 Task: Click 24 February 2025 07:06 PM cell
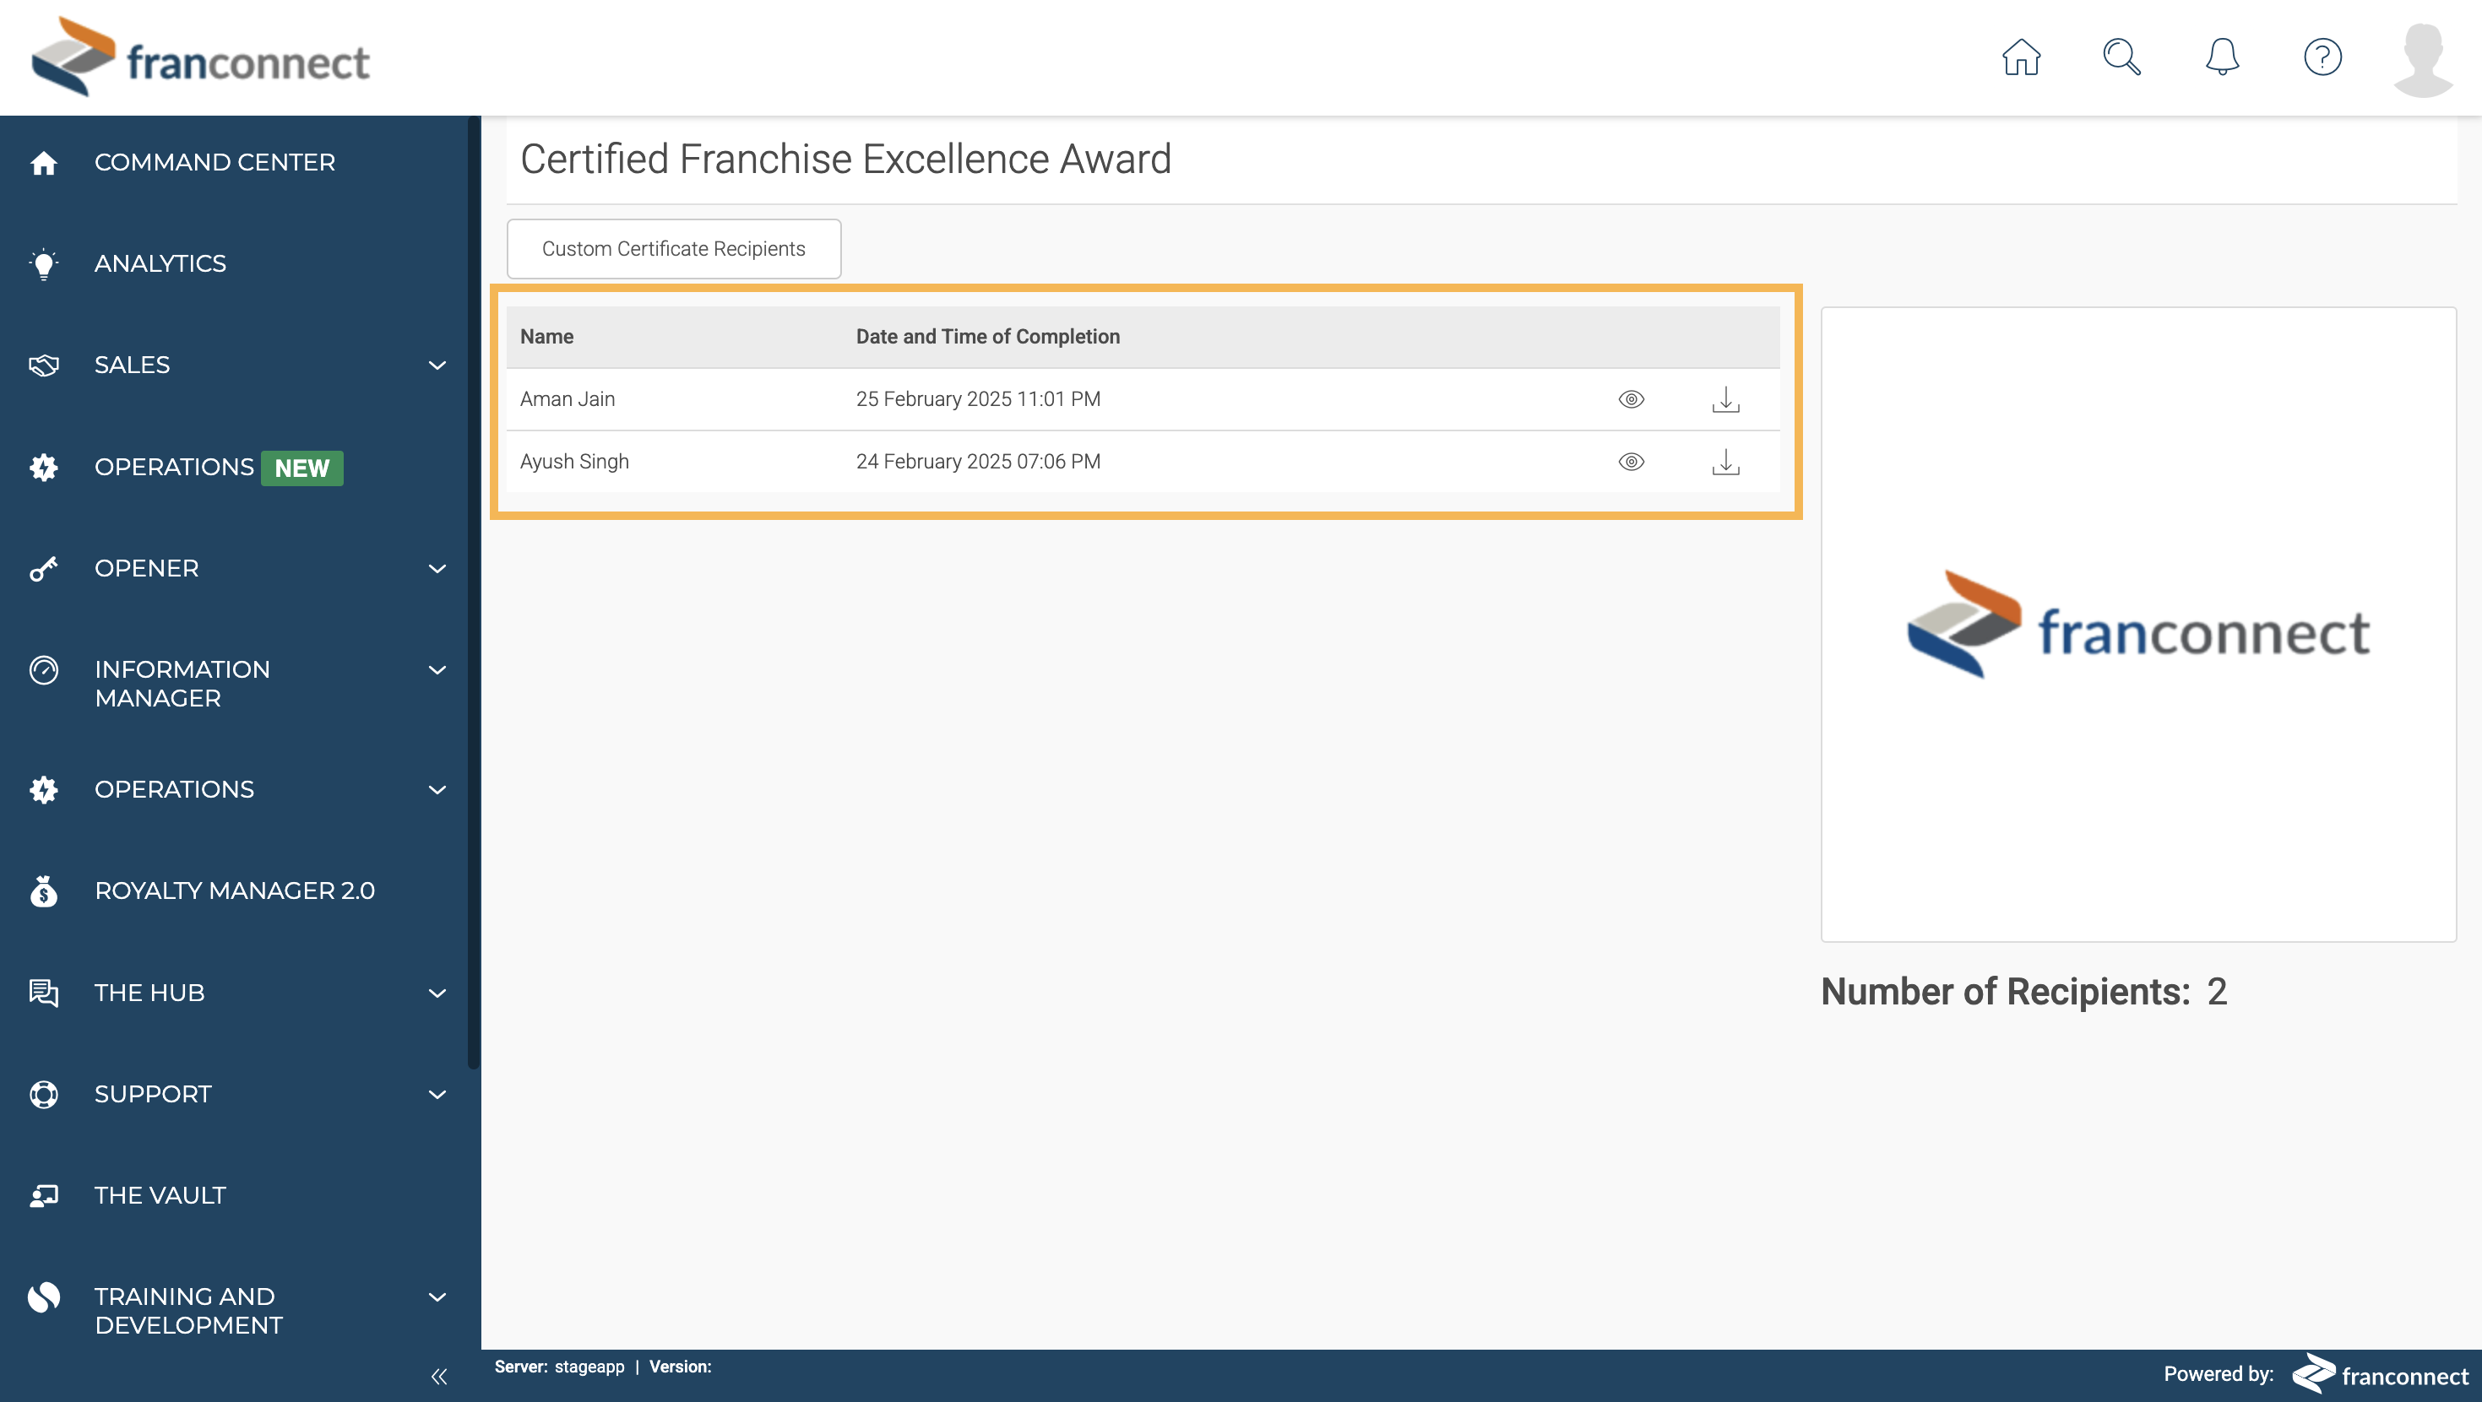(978, 461)
